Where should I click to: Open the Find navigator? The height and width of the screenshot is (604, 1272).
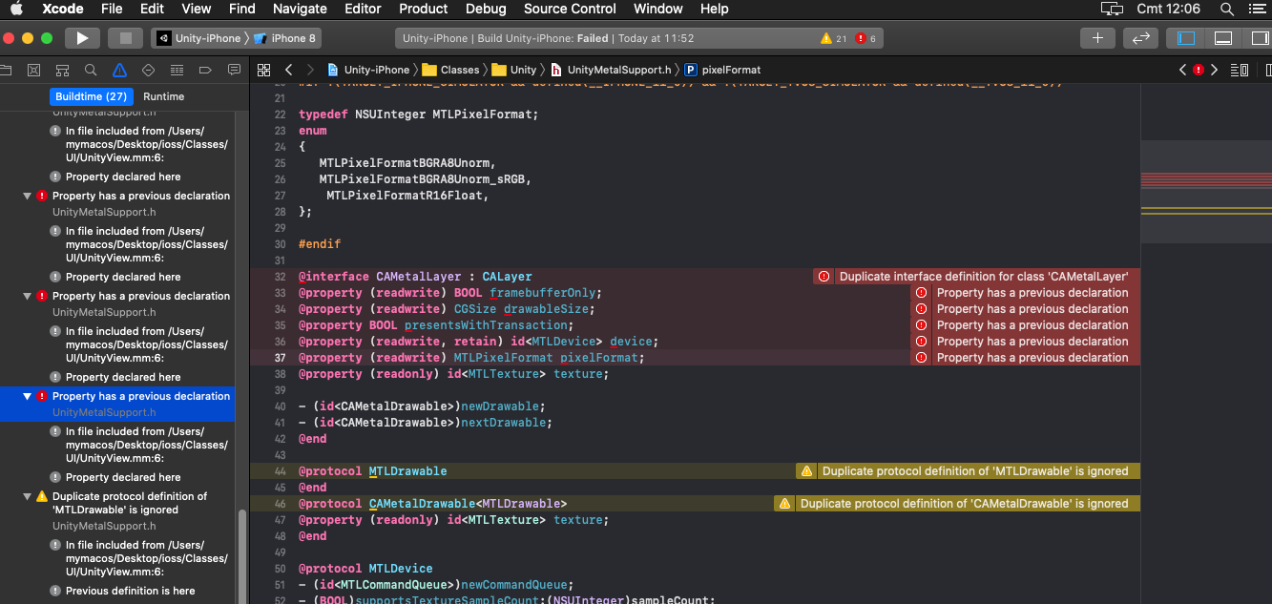91,71
